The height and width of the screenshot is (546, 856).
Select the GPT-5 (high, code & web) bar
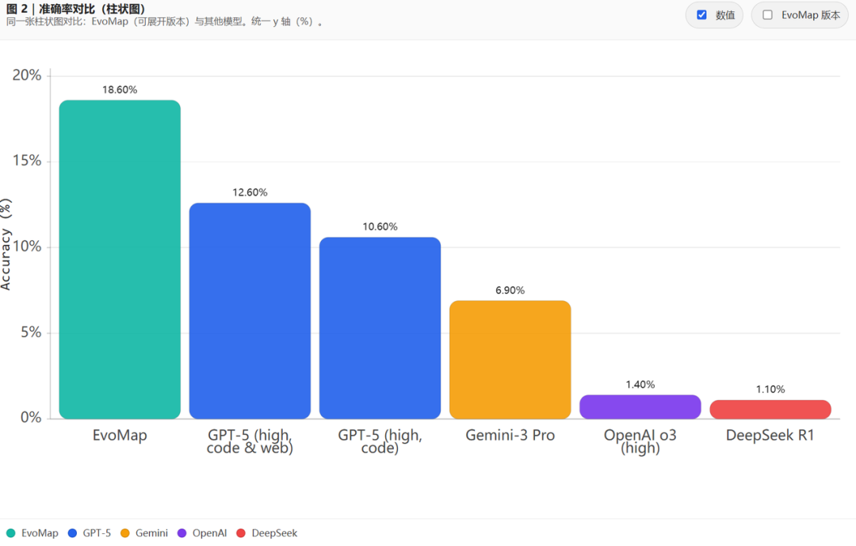coord(250,311)
